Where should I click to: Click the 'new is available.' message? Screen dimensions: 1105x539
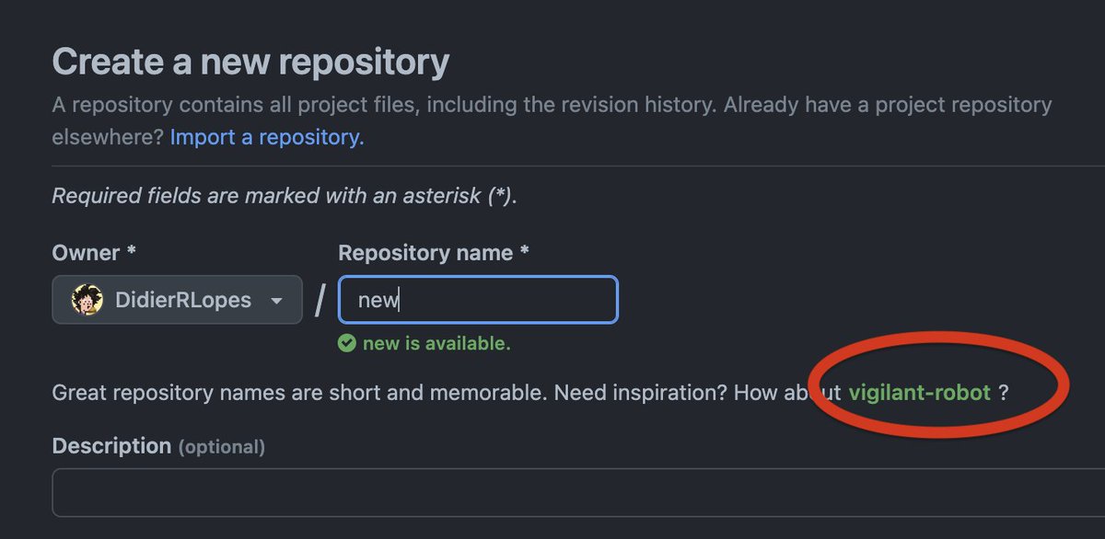tap(436, 344)
